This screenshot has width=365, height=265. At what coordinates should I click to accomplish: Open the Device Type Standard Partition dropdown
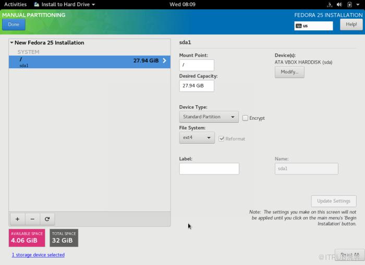click(x=209, y=117)
